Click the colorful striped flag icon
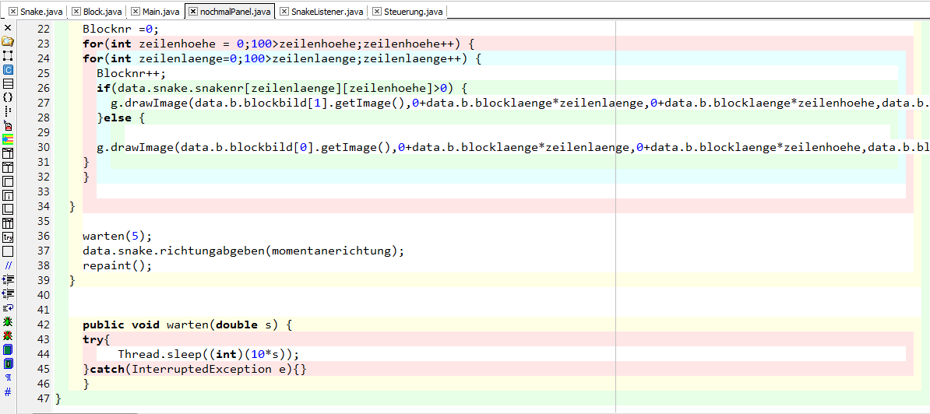 (x=8, y=139)
